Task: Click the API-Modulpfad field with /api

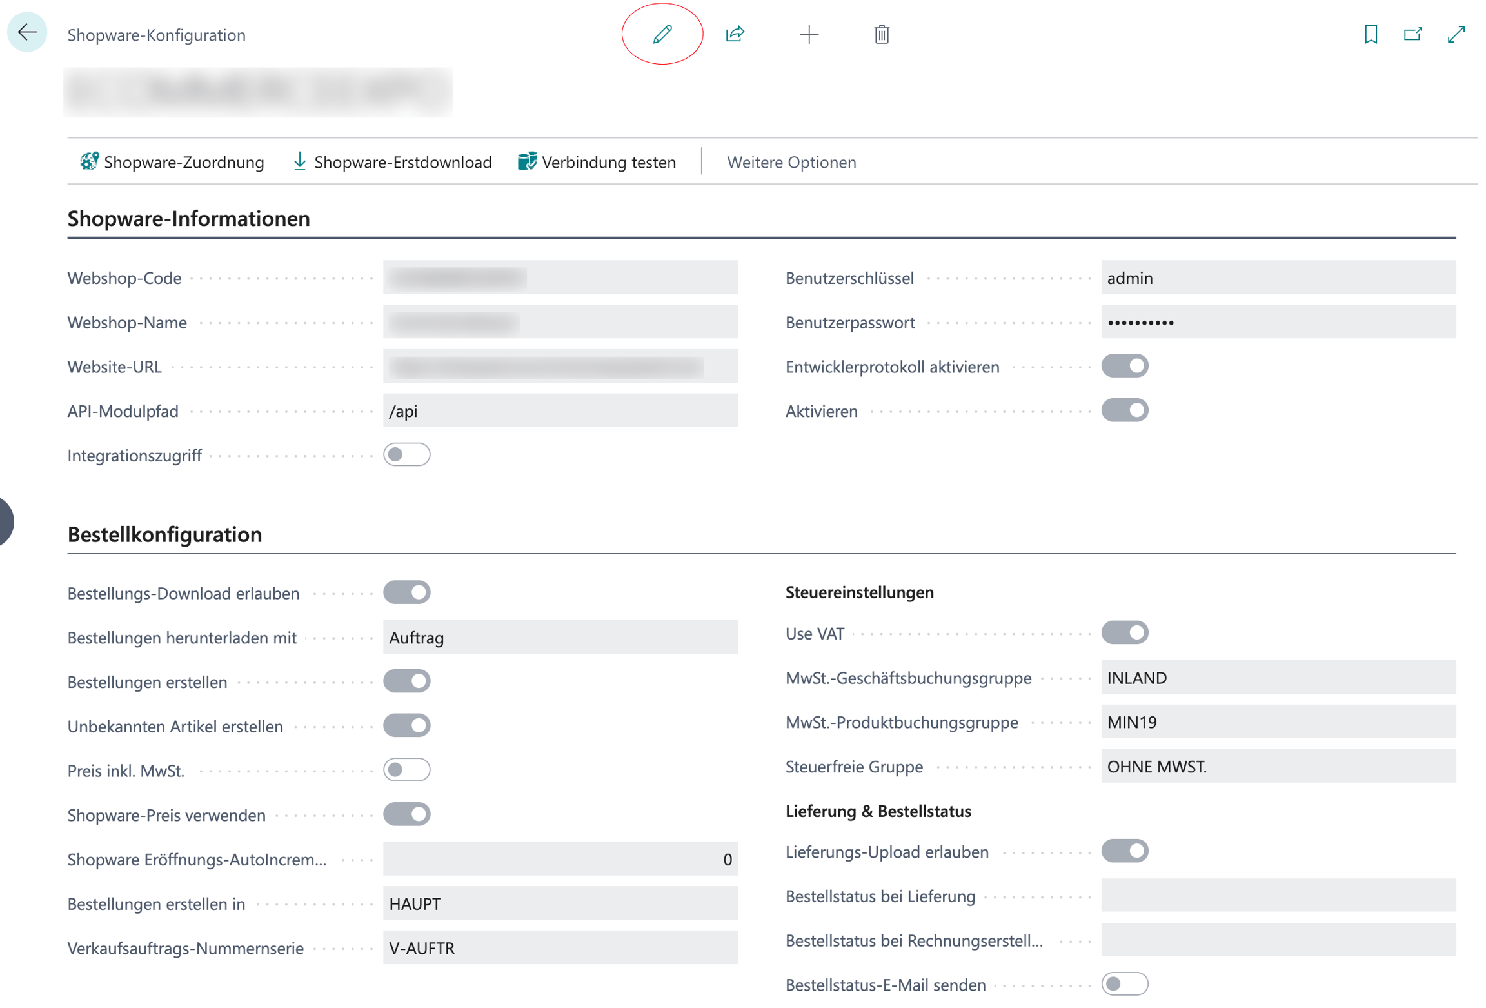Action: pos(560,410)
